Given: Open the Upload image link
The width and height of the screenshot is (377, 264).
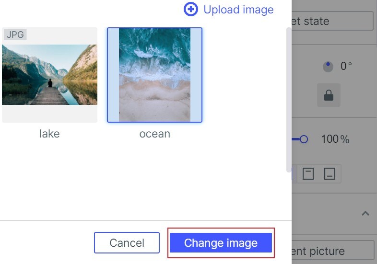Looking at the screenshot, I should 238,10.
